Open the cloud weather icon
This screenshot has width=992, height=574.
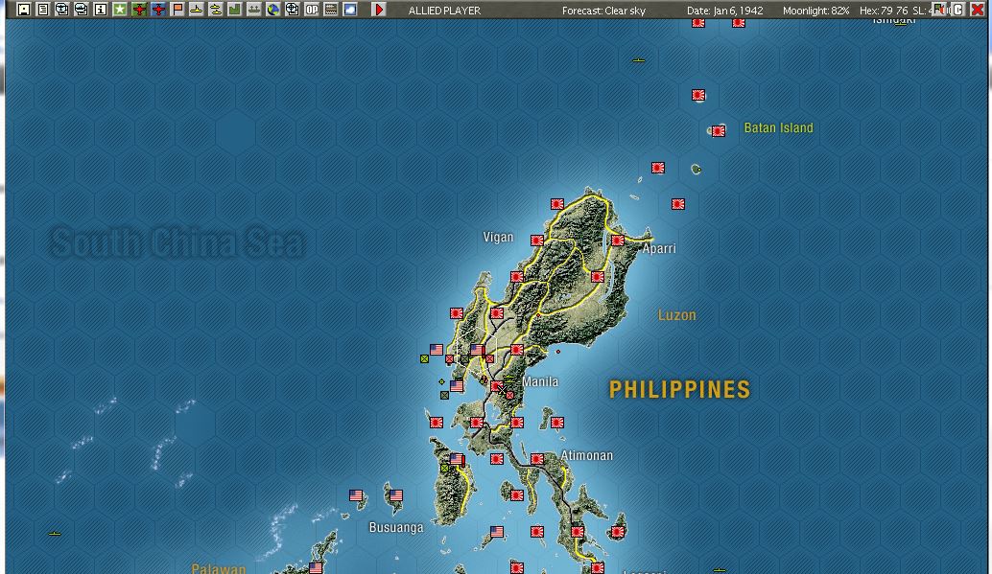(x=350, y=10)
